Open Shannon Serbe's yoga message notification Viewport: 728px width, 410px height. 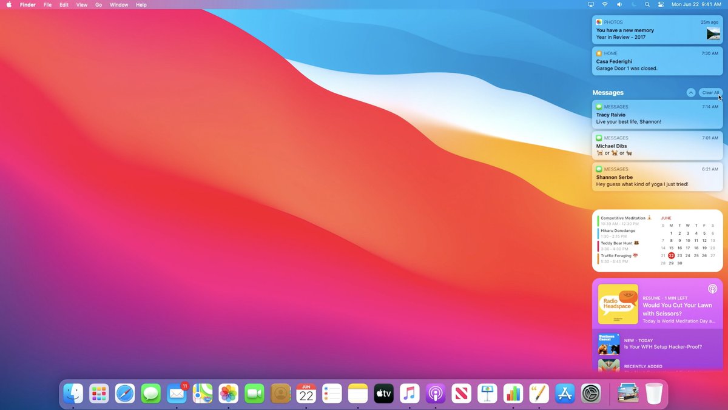coord(657,176)
